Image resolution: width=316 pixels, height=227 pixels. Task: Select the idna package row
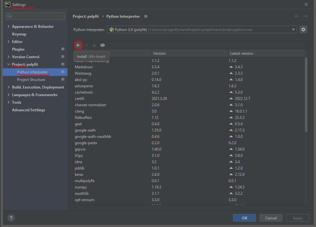[189, 162]
